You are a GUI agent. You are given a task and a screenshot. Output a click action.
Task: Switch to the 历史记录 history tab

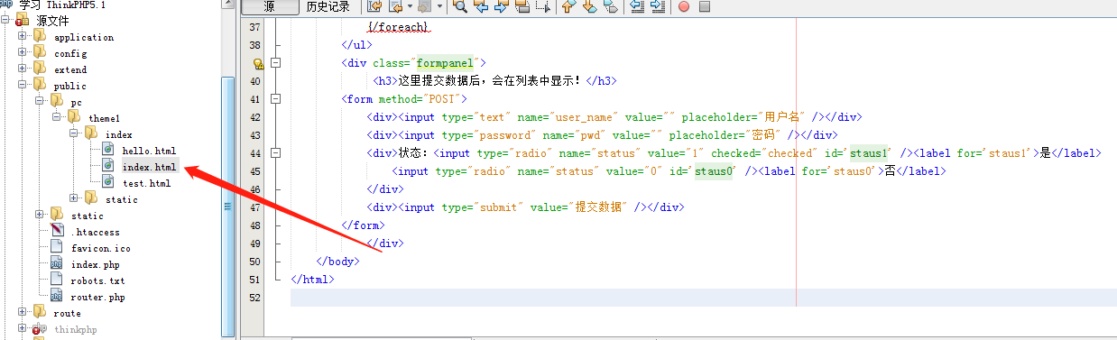pyautogui.click(x=328, y=6)
